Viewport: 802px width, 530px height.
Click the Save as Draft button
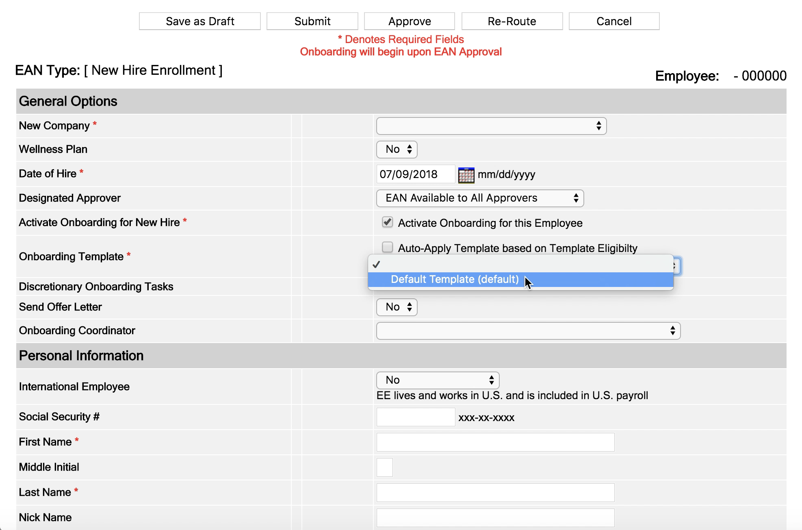pyautogui.click(x=200, y=21)
